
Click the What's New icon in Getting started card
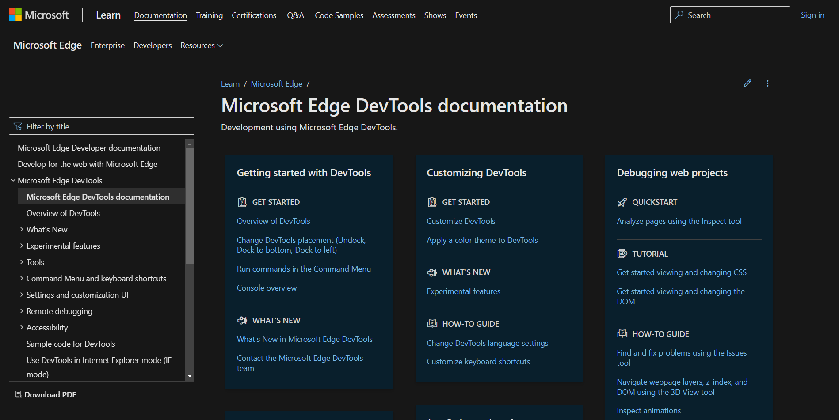click(x=242, y=320)
